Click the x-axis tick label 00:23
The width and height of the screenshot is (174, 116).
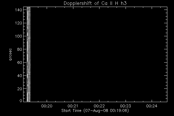(126, 106)
